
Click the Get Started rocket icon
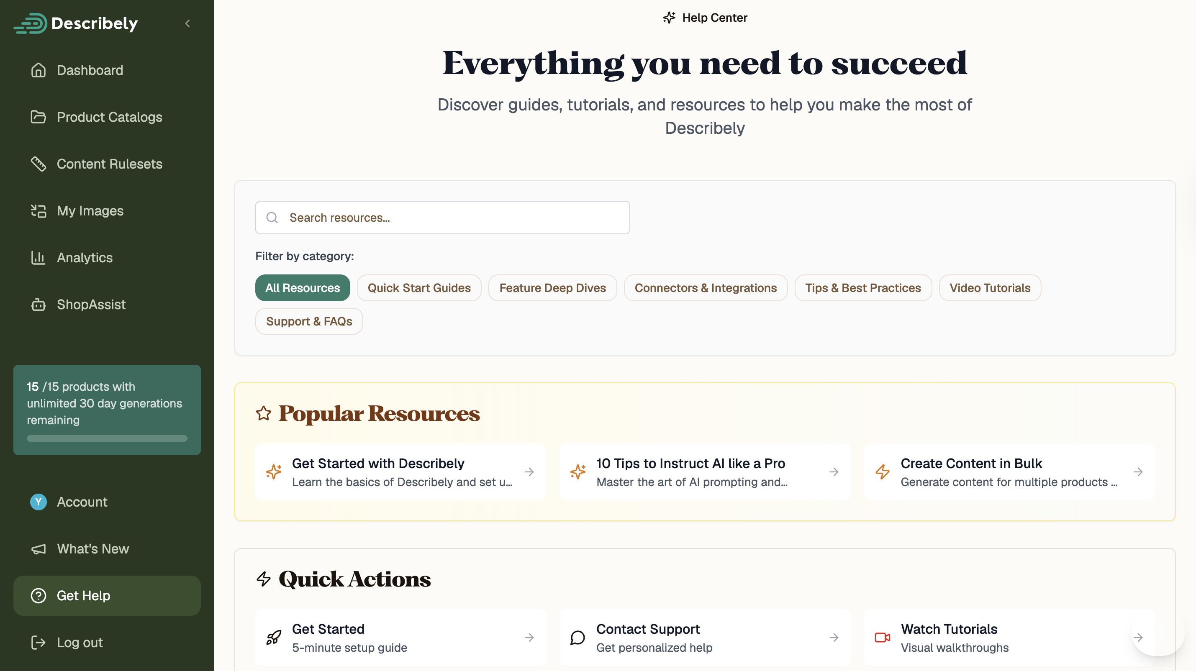point(274,638)
